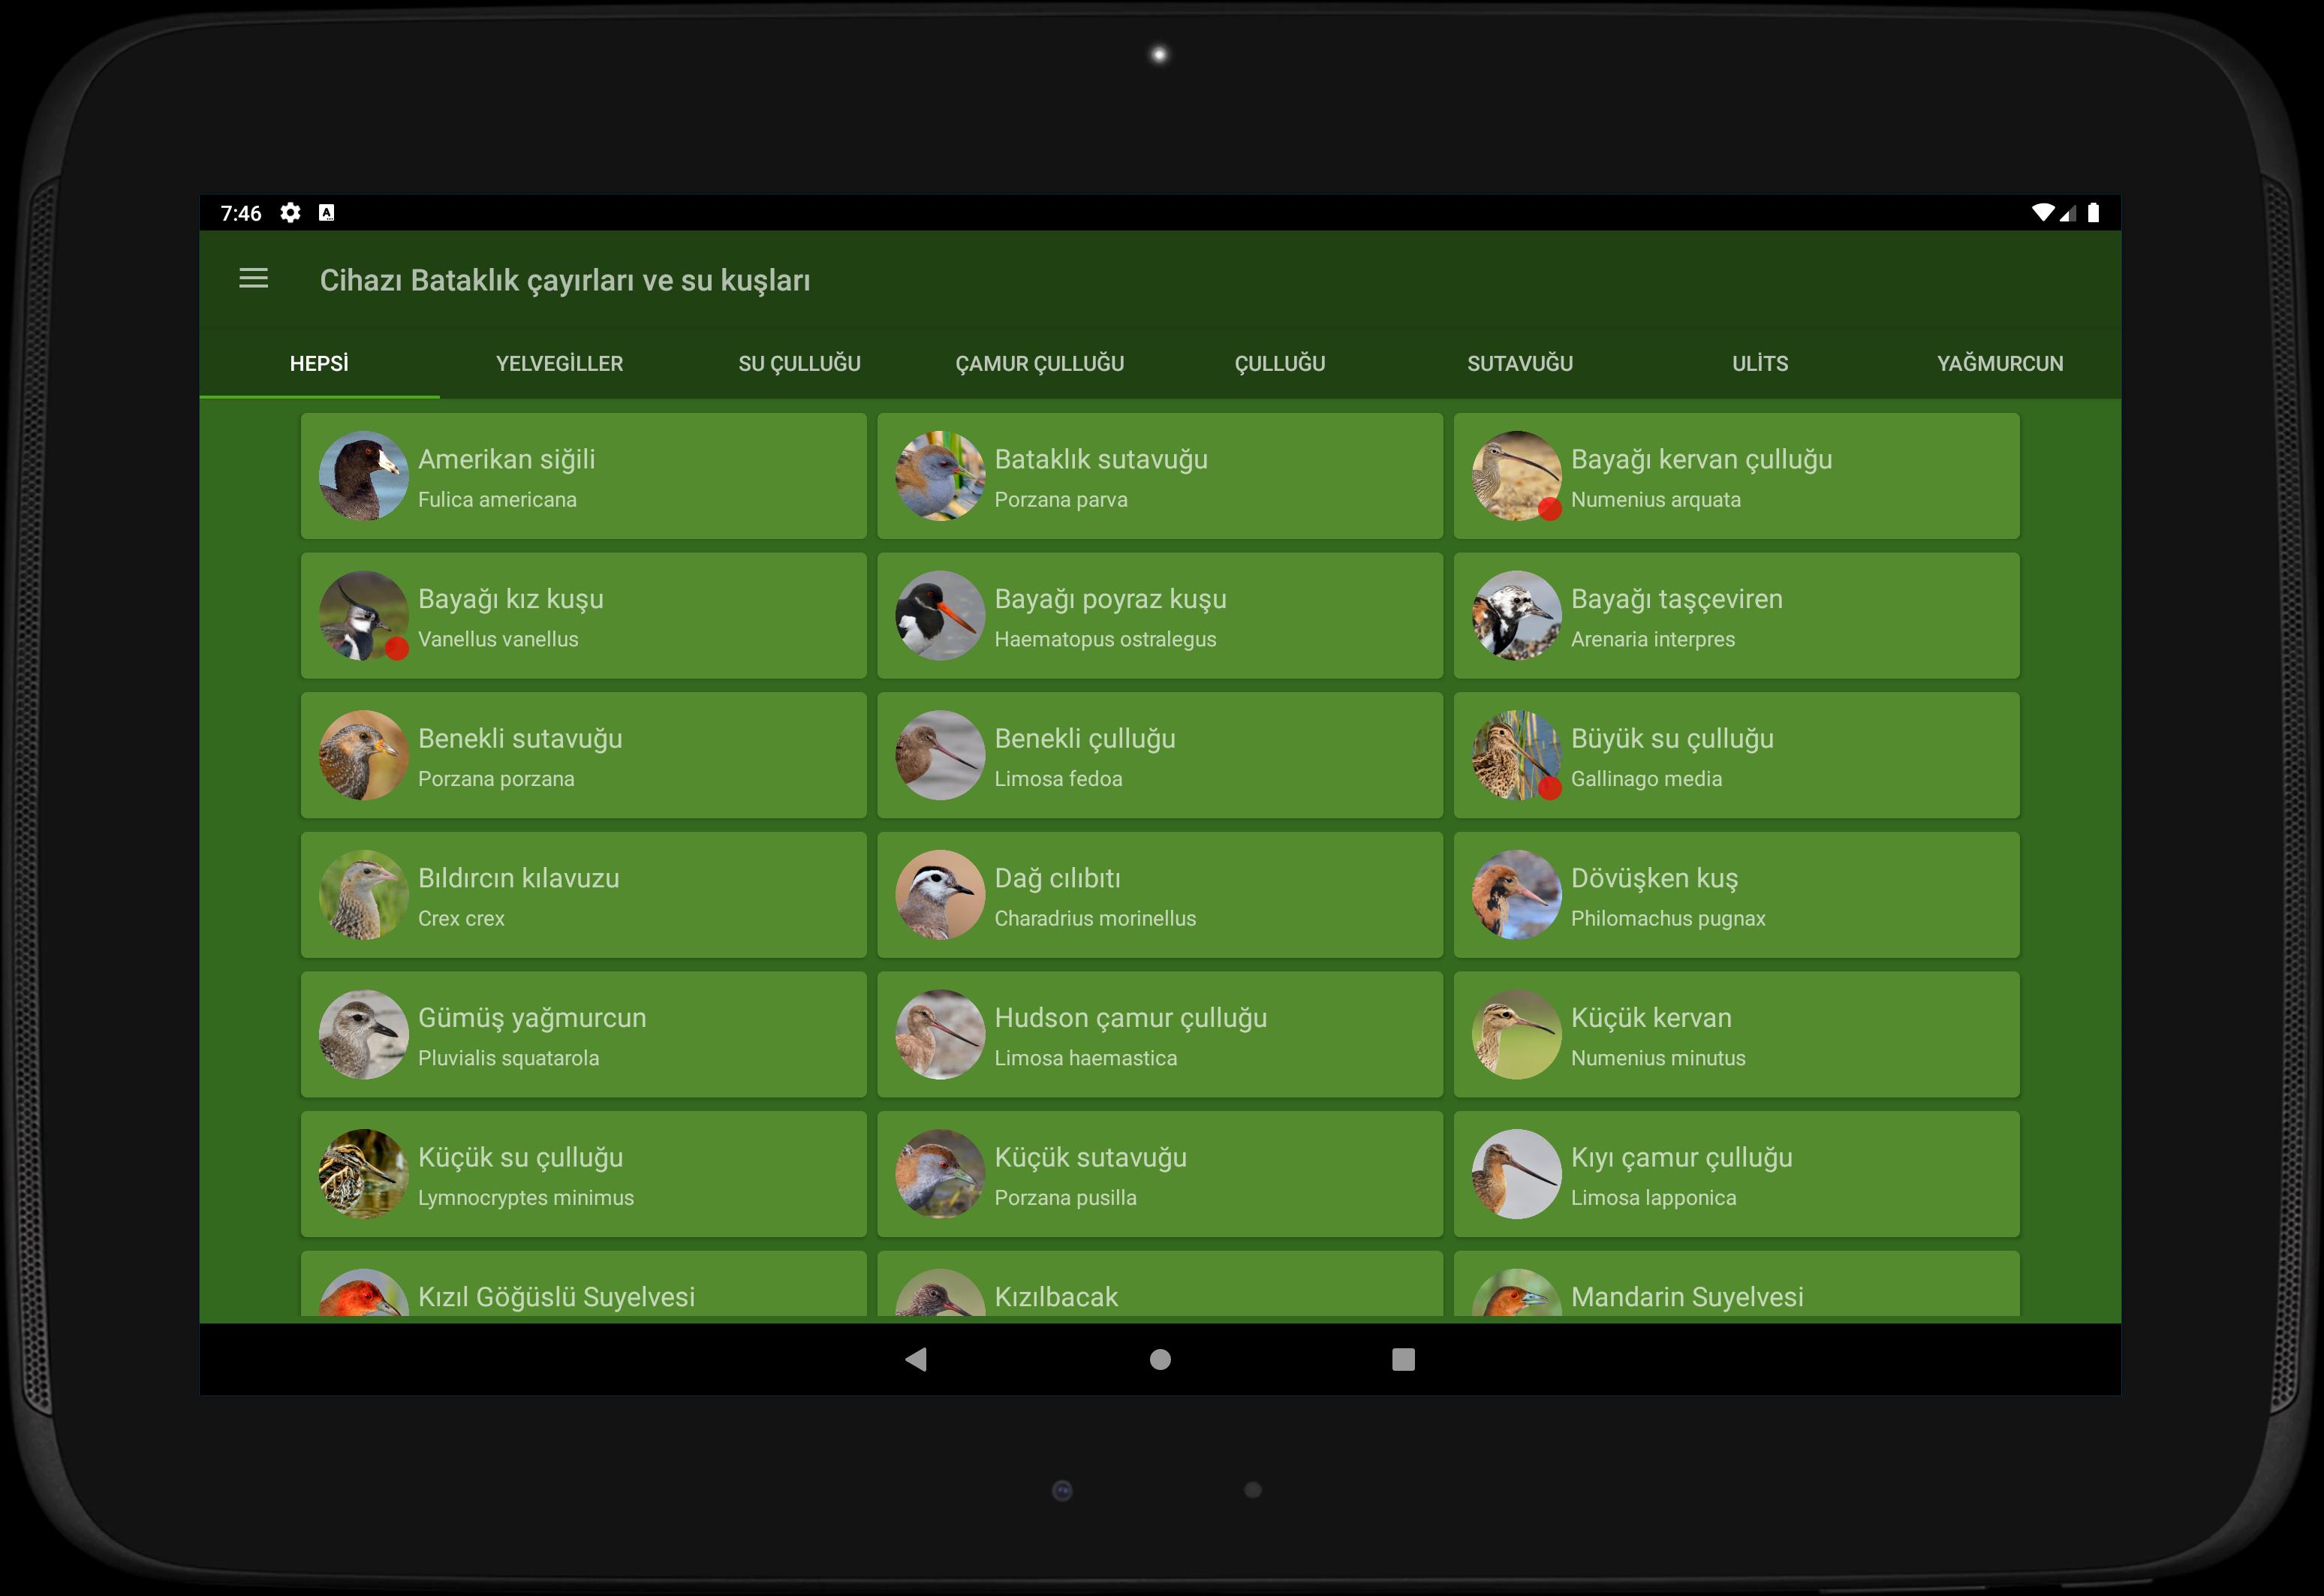
Task: Click the title Cihazı Bataklık çayırları ve su kuşları
Action: point(565,281)
